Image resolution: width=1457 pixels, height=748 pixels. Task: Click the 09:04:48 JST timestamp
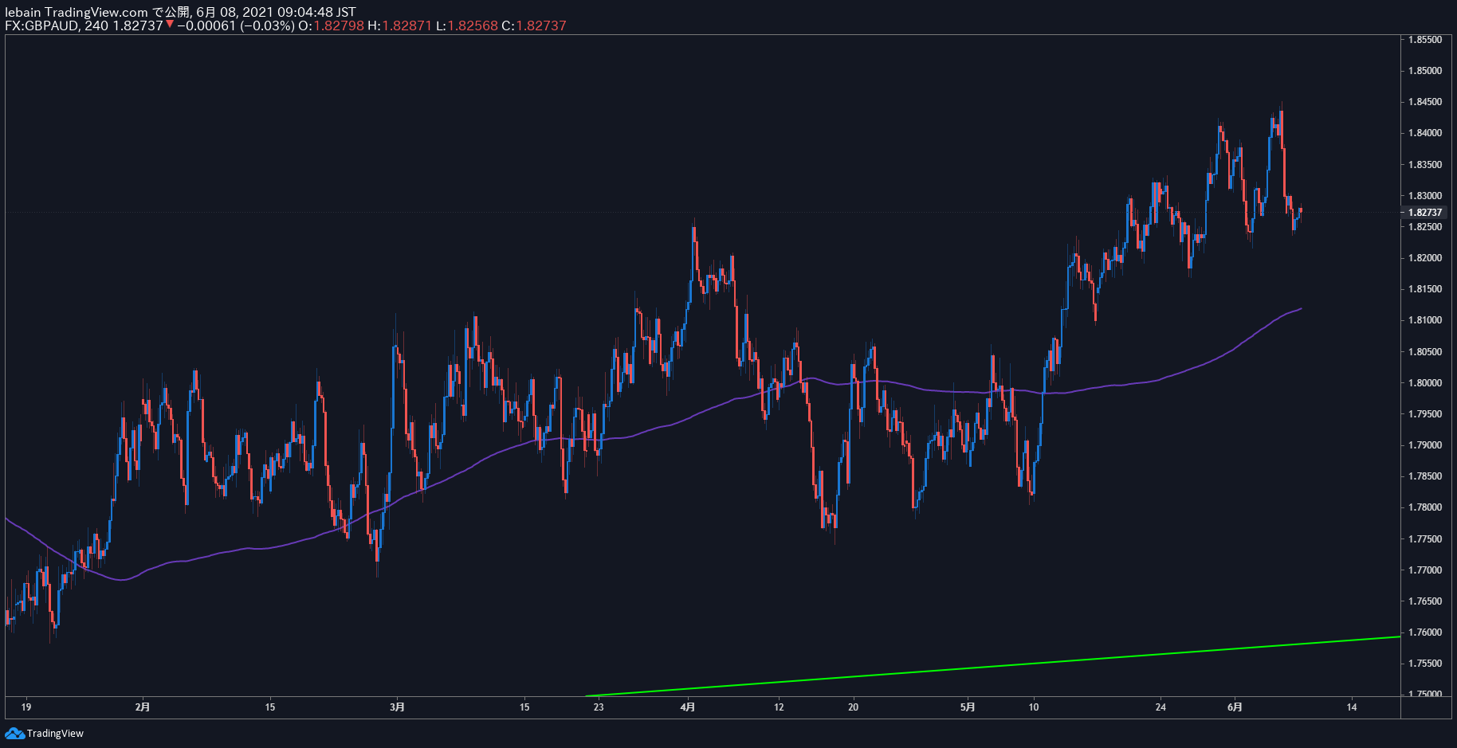pos(316,12)
